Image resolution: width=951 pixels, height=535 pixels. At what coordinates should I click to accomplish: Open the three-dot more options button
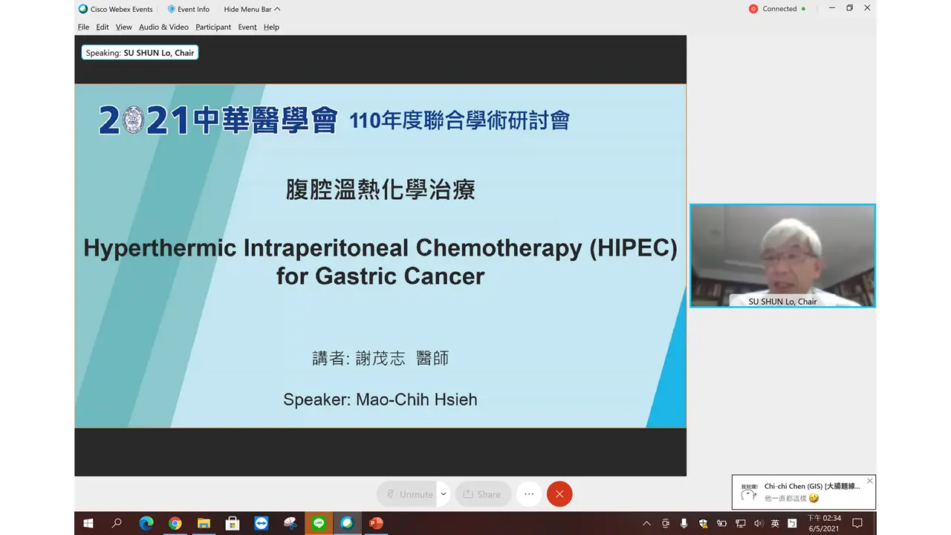(x=529, y=494)
